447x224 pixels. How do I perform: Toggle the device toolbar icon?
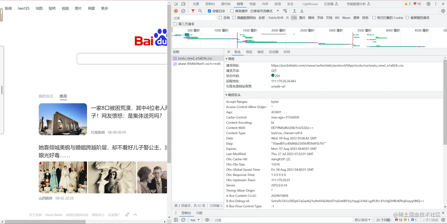coord(183,4)
